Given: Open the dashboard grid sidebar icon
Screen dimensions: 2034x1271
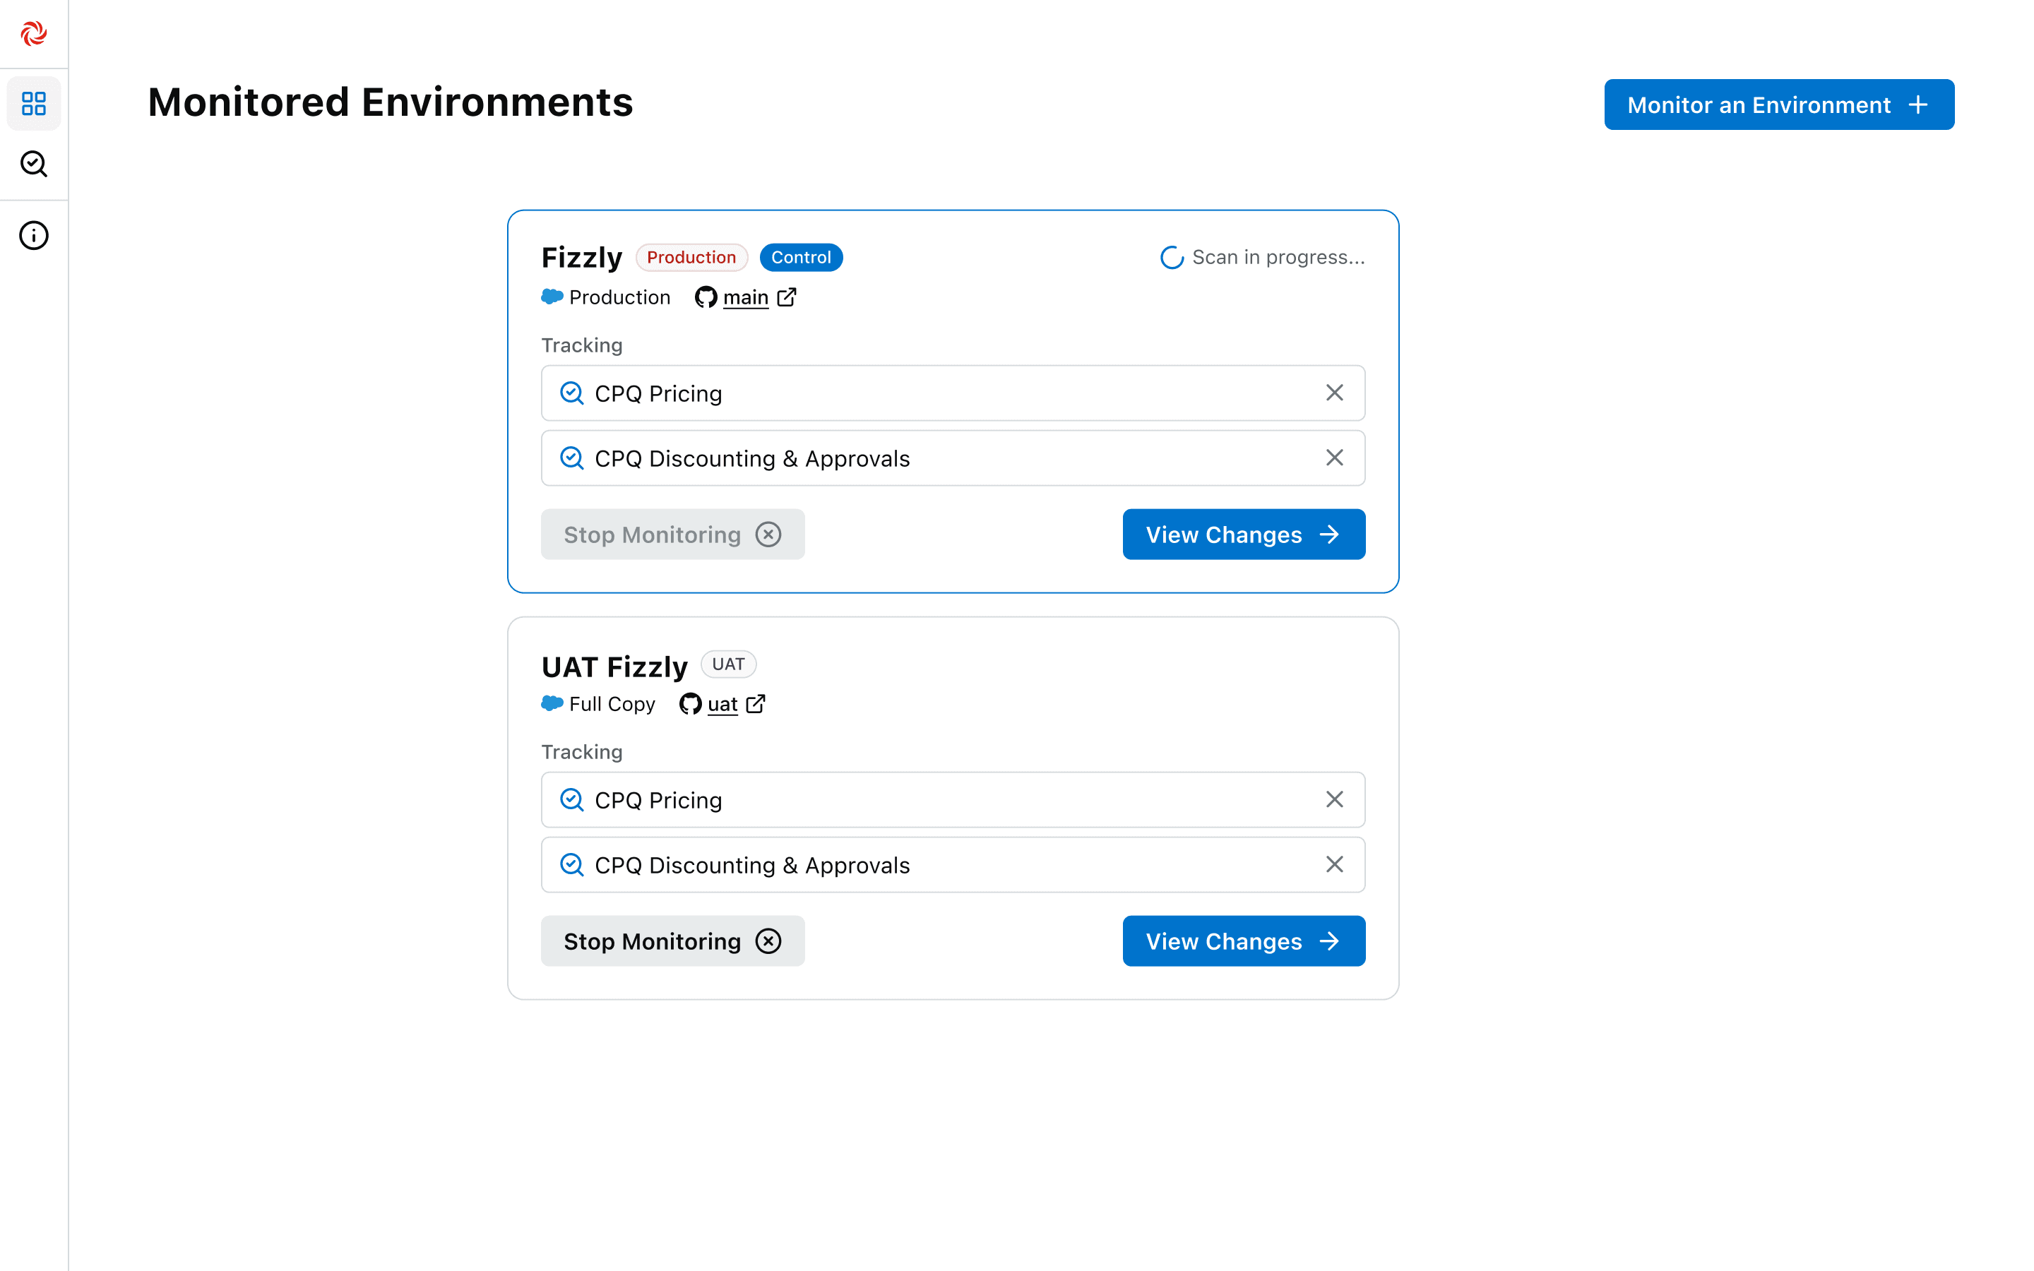Looking at the screenshot, I should (x=34, y=103).
